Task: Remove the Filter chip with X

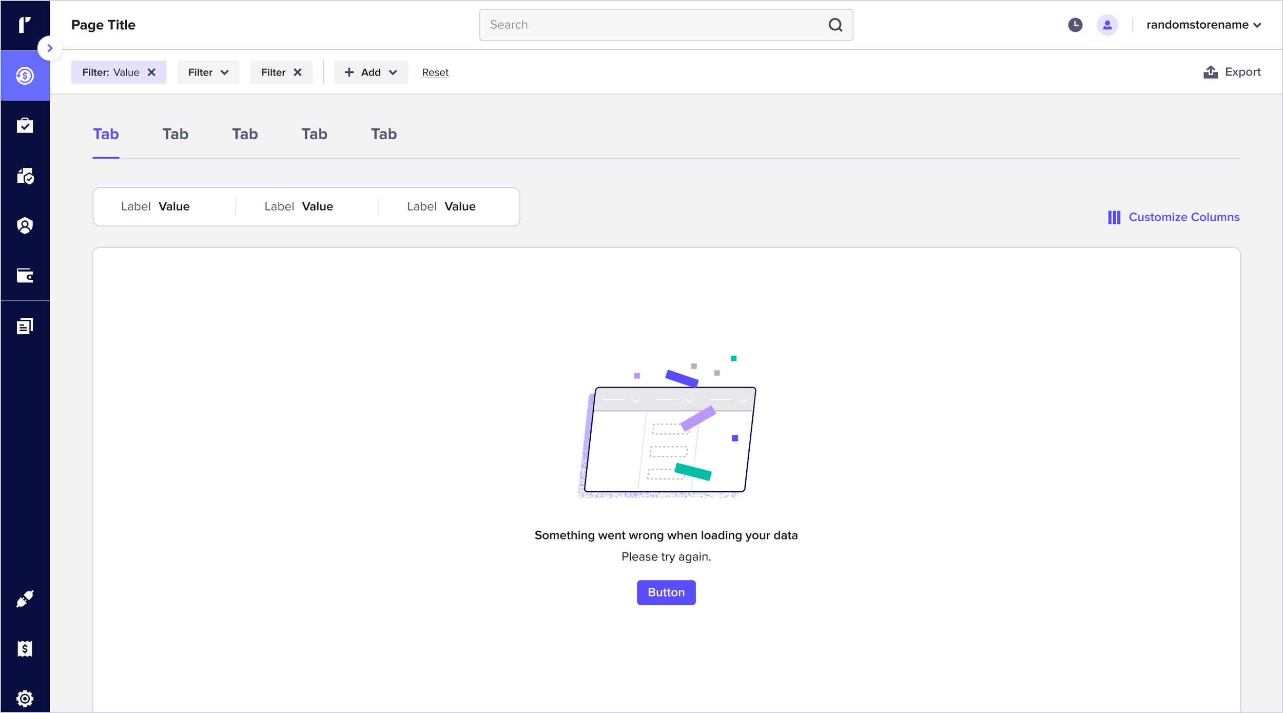Action: point(298,72)
